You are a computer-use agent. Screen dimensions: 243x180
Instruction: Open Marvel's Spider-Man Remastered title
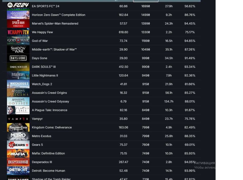[55, 24]
